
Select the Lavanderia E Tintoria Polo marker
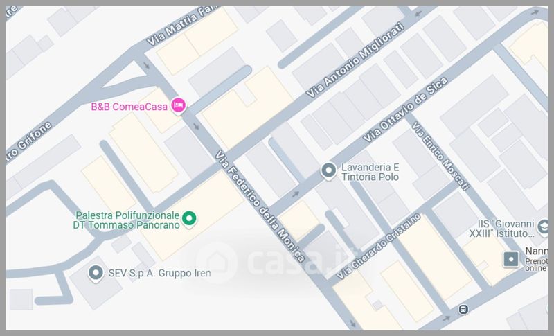(x=328, y=170)
